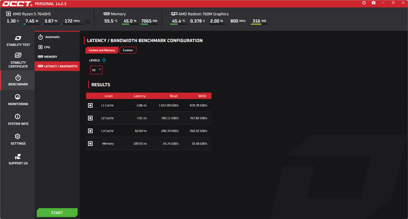Click GPU usage 2.00 % reading
Viewport: 408px width, 219px height.
216,21
